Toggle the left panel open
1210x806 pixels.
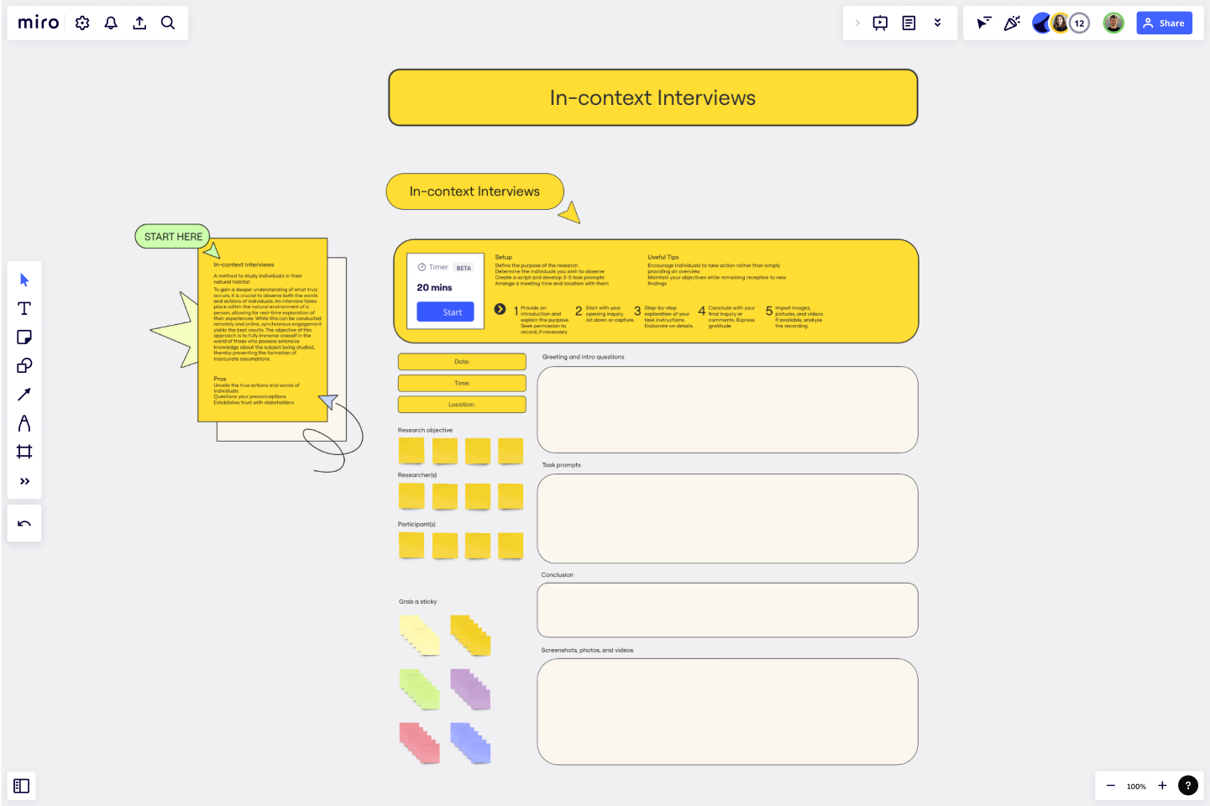(x=21, y=786)
